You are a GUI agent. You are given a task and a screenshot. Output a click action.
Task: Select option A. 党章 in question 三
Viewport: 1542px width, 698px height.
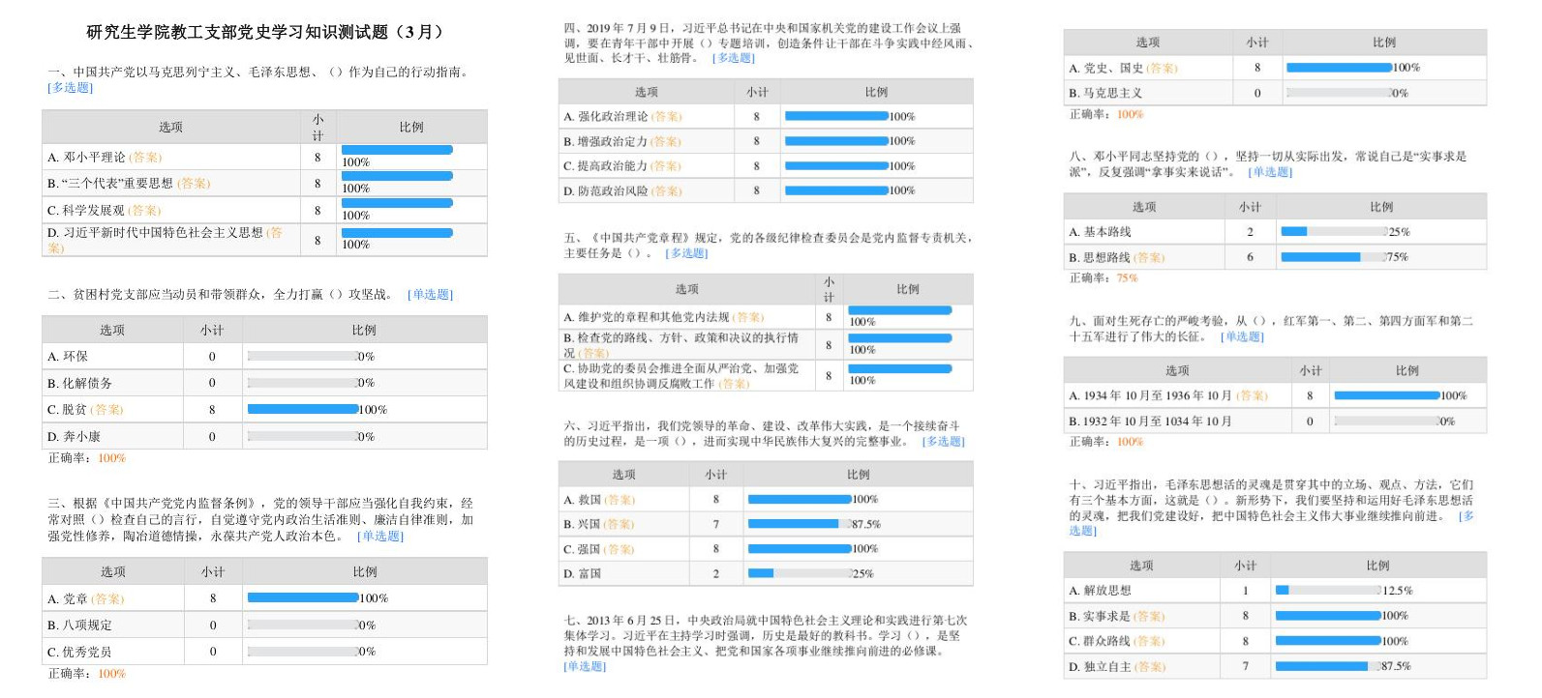click(x=85, y=599)
